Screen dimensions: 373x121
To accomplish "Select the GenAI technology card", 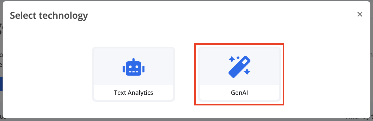I will click(239, 74).
